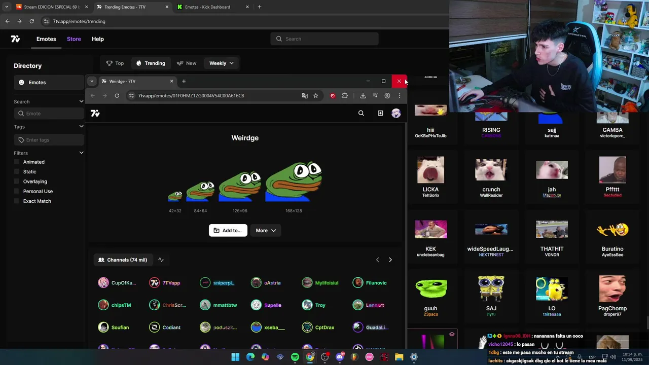
Task: Click the main 7TV search field
Action: [324, 39]
